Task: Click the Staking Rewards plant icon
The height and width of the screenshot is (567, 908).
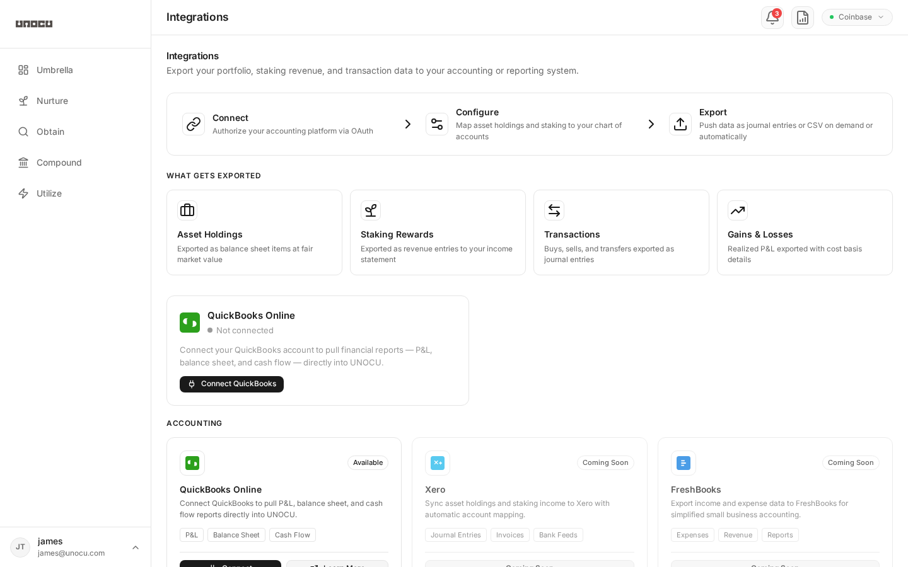Action: (371, 210)
